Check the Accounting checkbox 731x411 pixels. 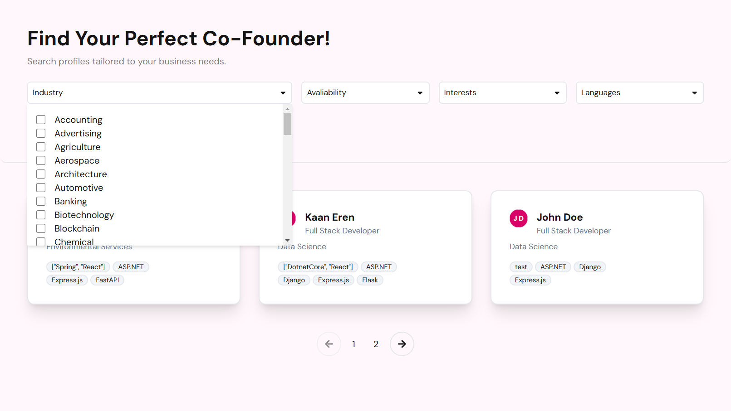(x=41, y=120)
